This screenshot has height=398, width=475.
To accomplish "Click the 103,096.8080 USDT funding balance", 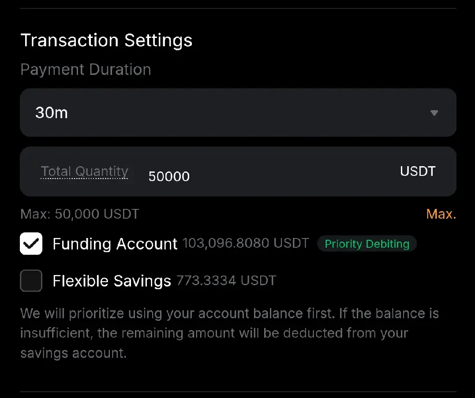I will point(246,243).
